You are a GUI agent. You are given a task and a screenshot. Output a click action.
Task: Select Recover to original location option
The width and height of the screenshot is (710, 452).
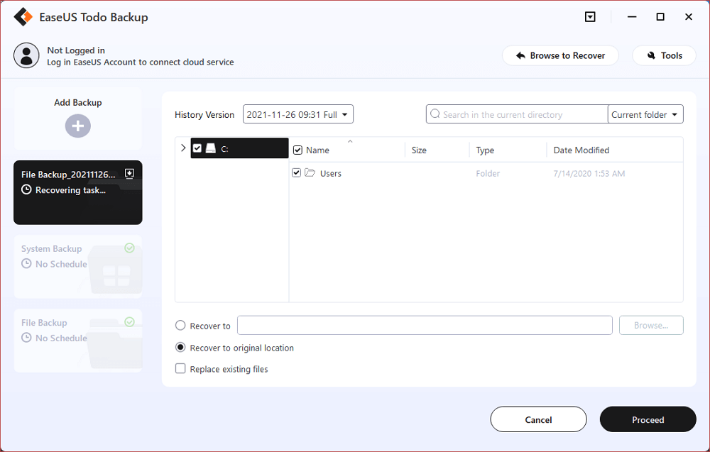[x=180, y=348]
